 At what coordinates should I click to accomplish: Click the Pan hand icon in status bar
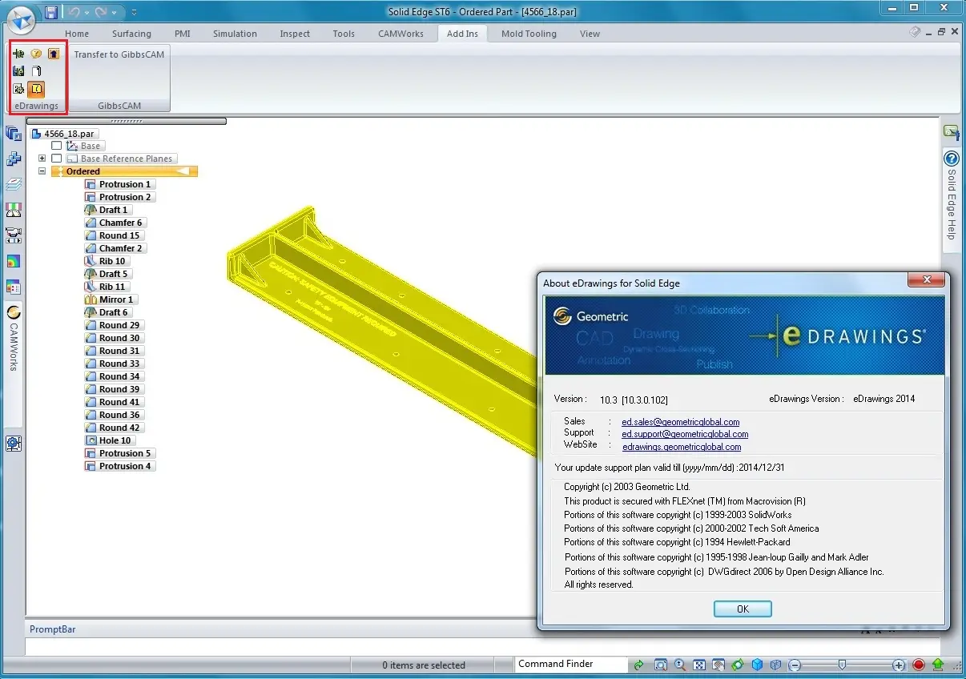point(718,665)
